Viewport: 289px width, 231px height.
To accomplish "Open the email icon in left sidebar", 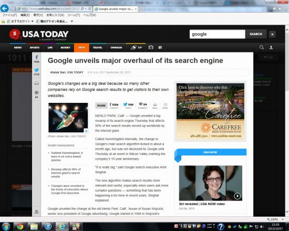I will [36, 83].
